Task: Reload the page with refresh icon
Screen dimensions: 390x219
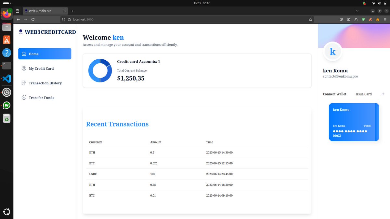Action: (33, 19)
